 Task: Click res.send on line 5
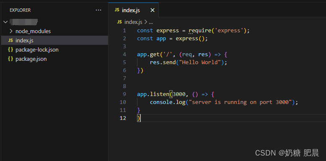(x=163, y=62)
